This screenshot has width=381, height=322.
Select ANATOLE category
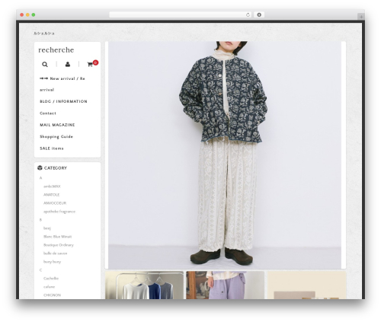[x=51, y=195]
